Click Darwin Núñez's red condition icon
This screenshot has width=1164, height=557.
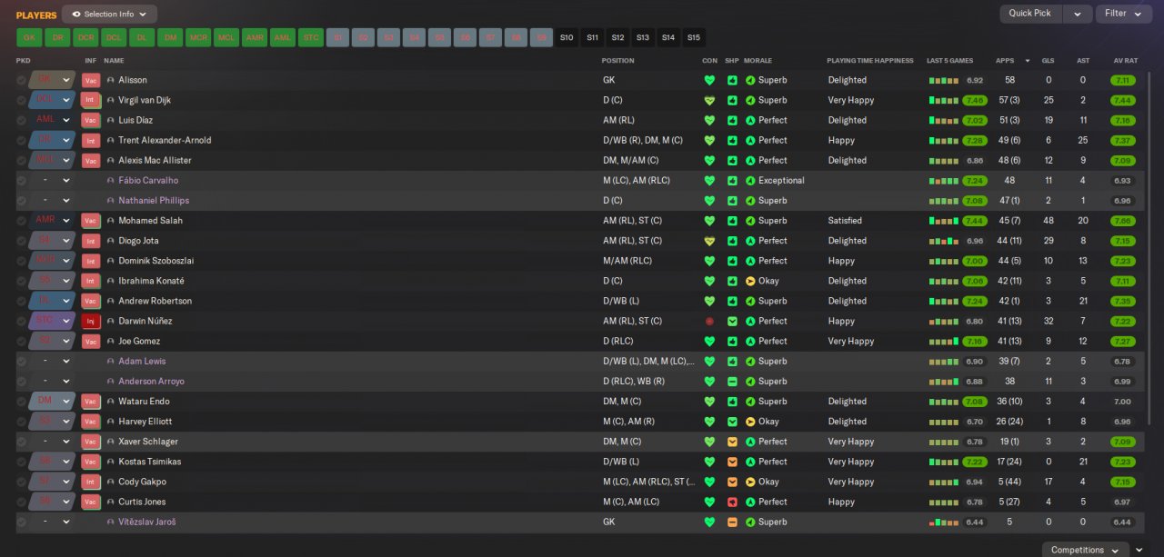(x=710, y=321)
